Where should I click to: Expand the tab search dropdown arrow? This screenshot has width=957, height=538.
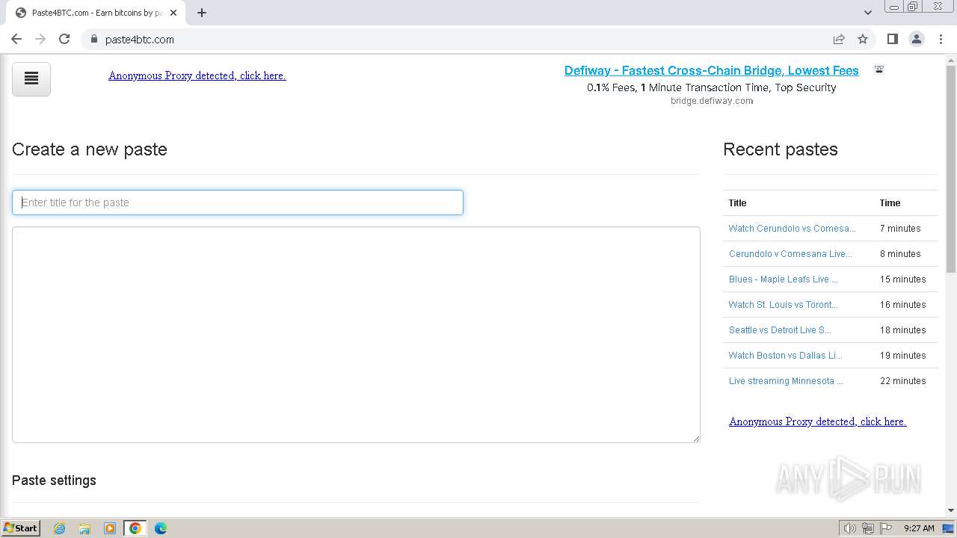[x=868, y=12]
